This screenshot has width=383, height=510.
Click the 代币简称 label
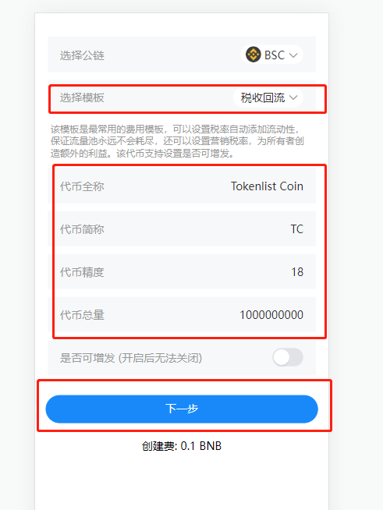coord(82,229)
